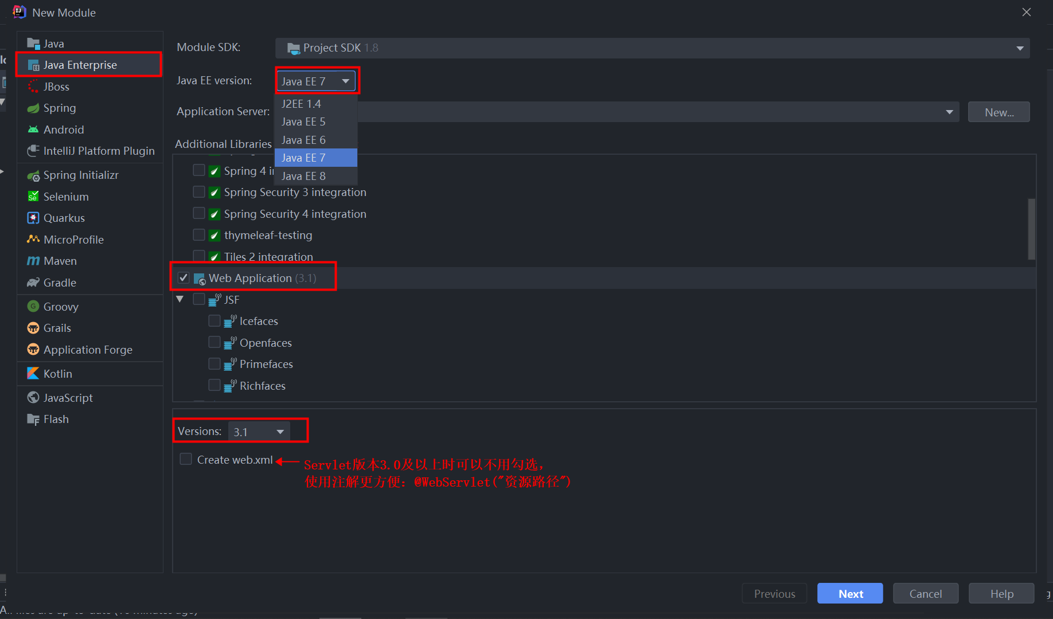The height and width of the screenshot is (619, 1053).
Task: Check Spring Security 3 integration
Action: coord(199,191)
